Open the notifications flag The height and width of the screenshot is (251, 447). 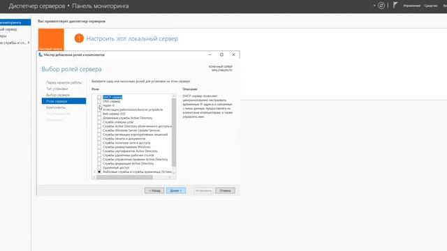pyautogui.click(x=395, y=5)
